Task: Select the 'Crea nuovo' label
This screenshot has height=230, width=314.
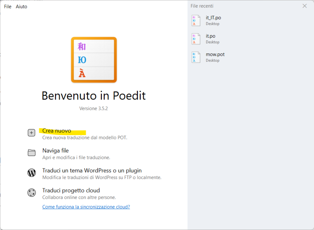Action: click(x=57, y=131)
